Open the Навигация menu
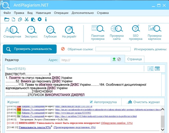Screen dimensions: 169x133 pyautogui.click(x=43, y=13)
